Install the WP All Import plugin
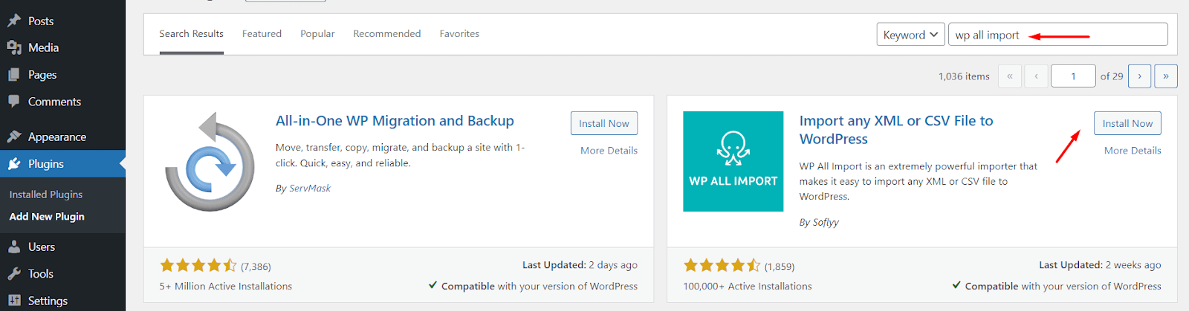Screen dimensions: 1189x311 [x=1127, y=123]
